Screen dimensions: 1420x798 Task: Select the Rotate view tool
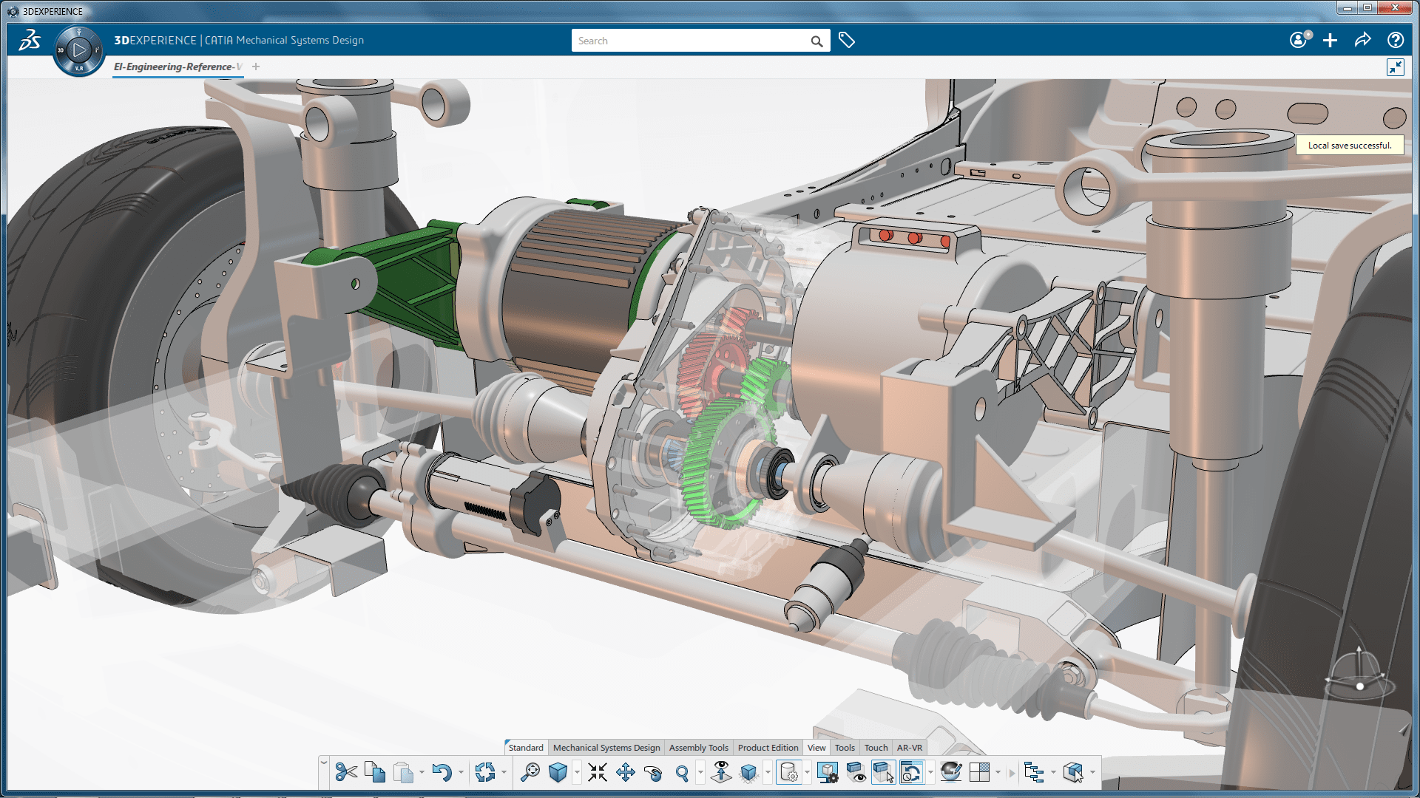653,772
